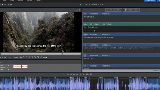This screenshot has height=90, width=160.
Task: Click Add at current time button
Action: click(113, 10)
